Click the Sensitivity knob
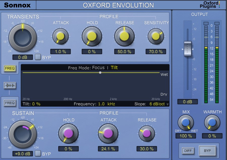The width and height of the screenshot is (227, 160). 156,36
